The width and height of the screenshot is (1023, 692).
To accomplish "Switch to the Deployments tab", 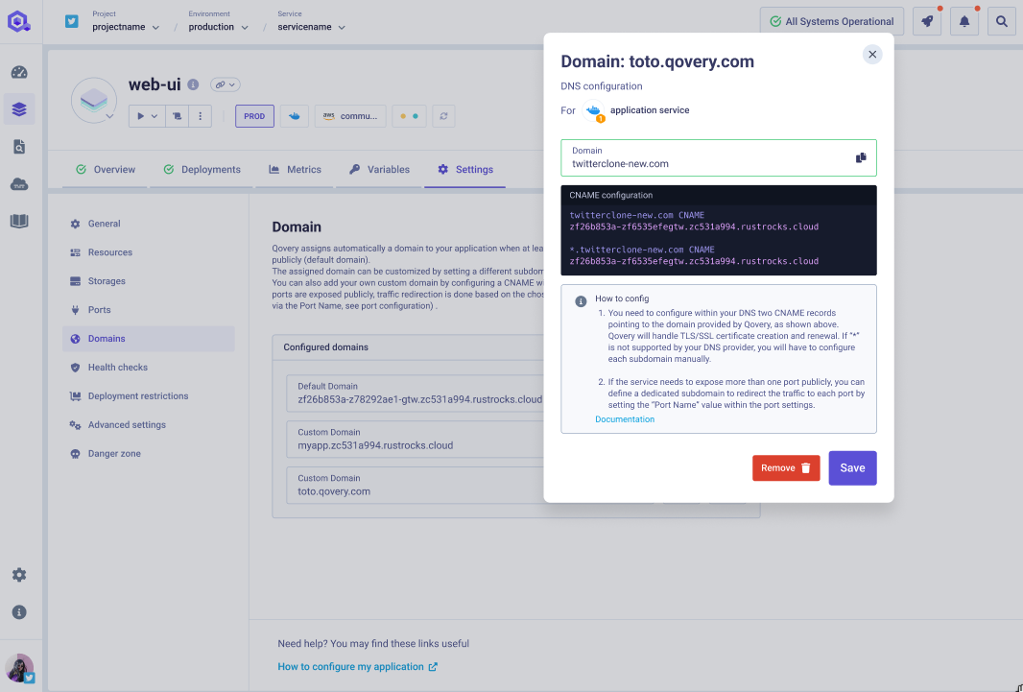I will point(202,170).
